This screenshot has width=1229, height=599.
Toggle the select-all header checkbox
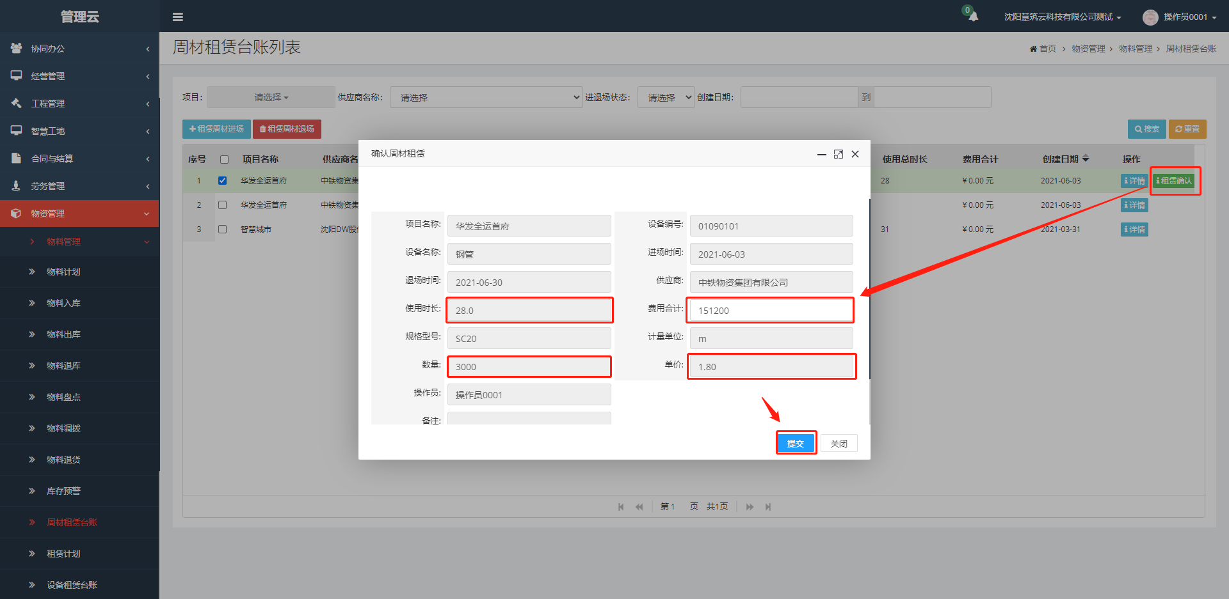point(224,159)
